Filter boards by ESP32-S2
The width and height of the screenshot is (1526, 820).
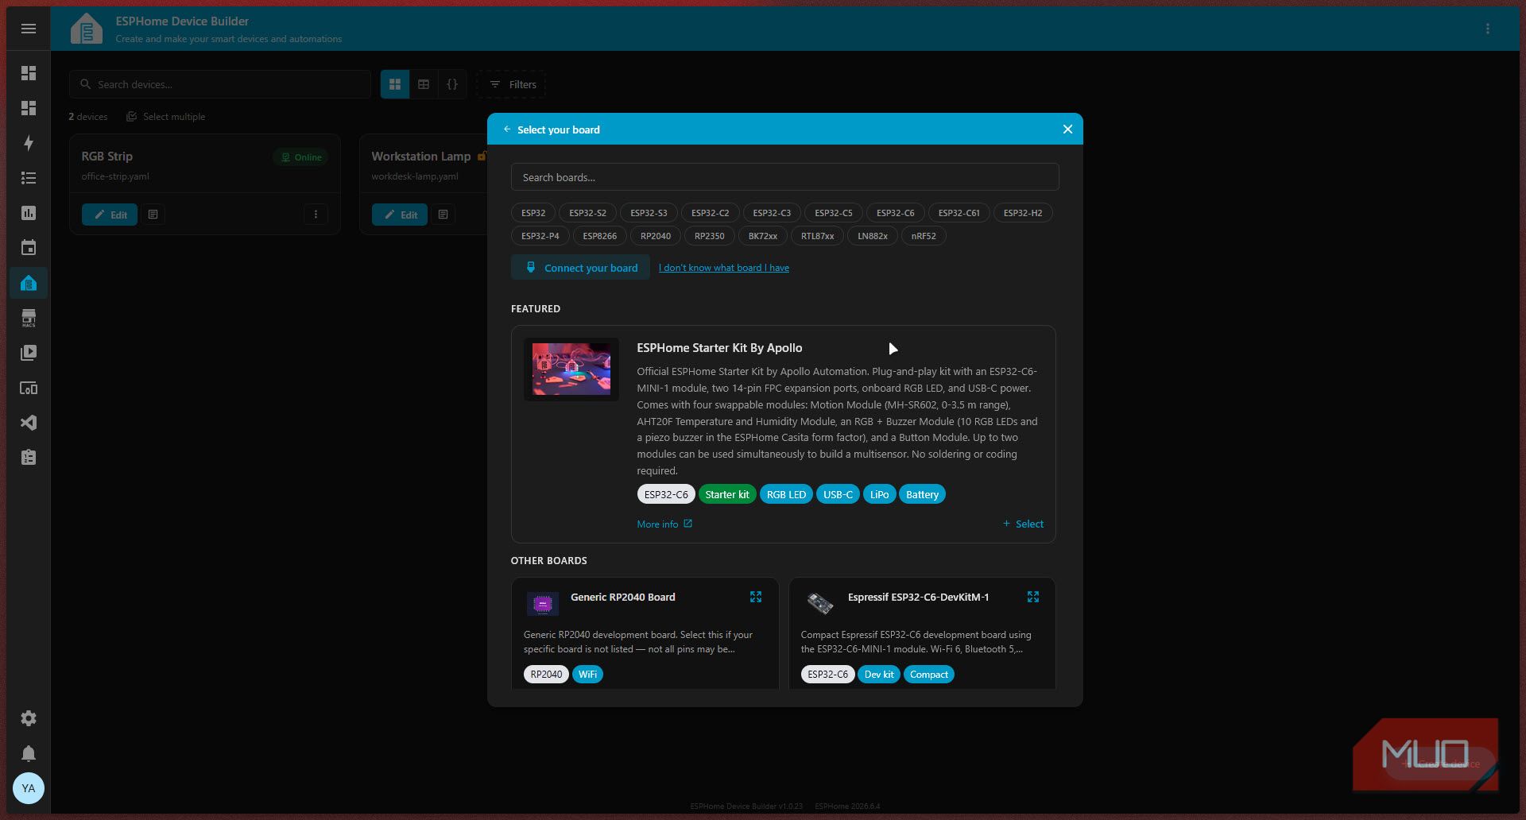coord(587,213)
